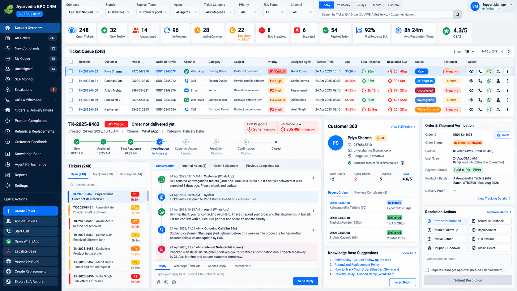The image size is (517, 291).
Task: Open Knowledge Base in sidebar
Action: pos(31,154)
